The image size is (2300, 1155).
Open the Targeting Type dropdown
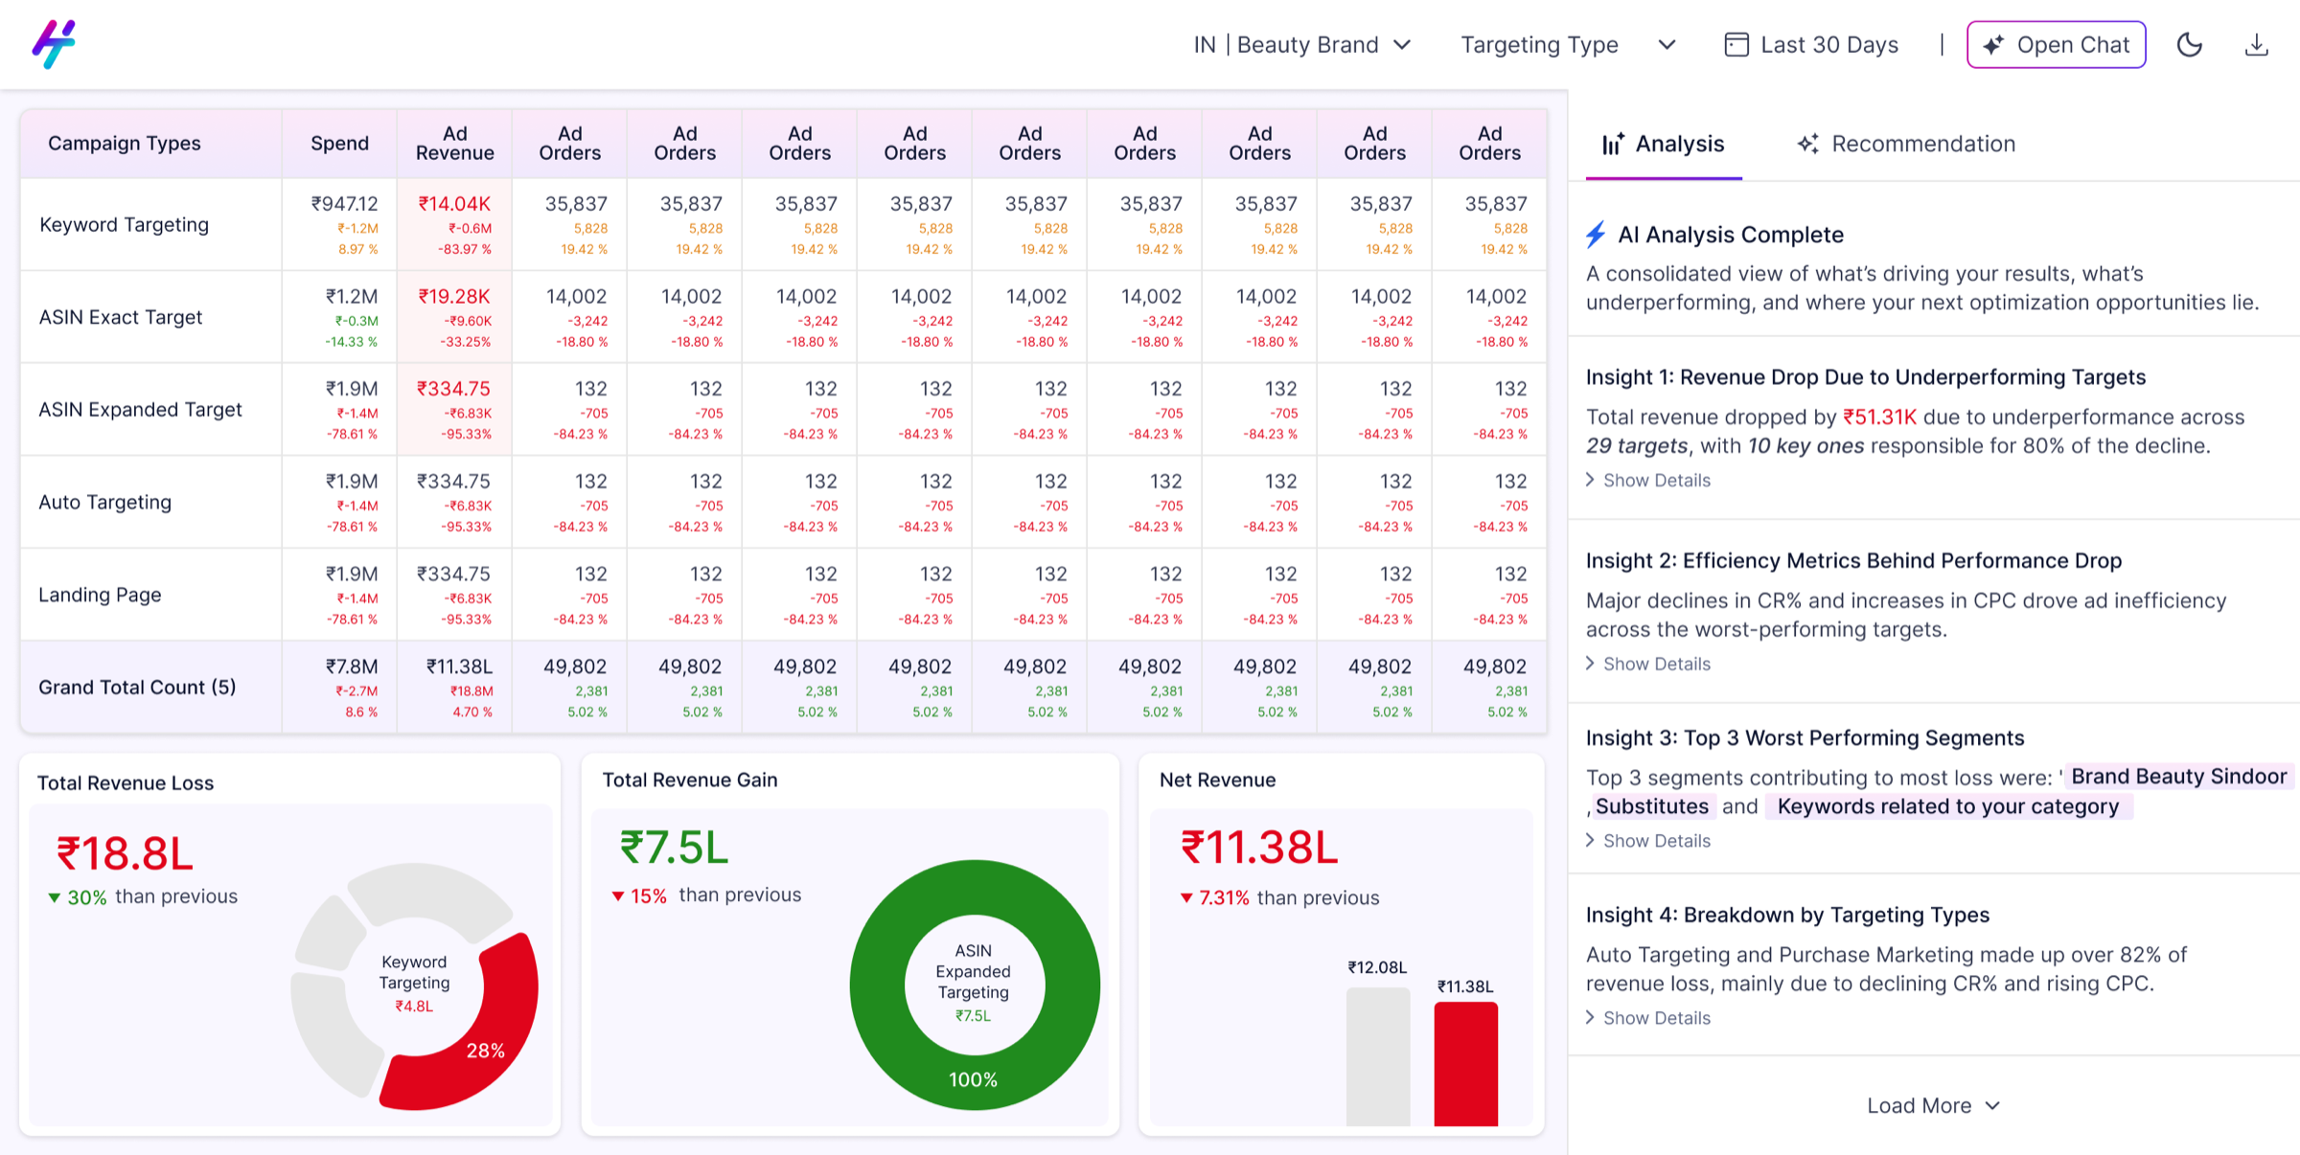[x=1568, y=45]
